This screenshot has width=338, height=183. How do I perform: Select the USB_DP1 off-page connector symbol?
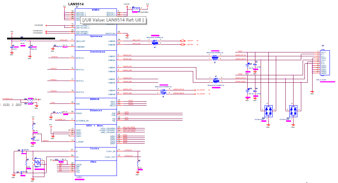pyautogui.click(x=183, y=40)
